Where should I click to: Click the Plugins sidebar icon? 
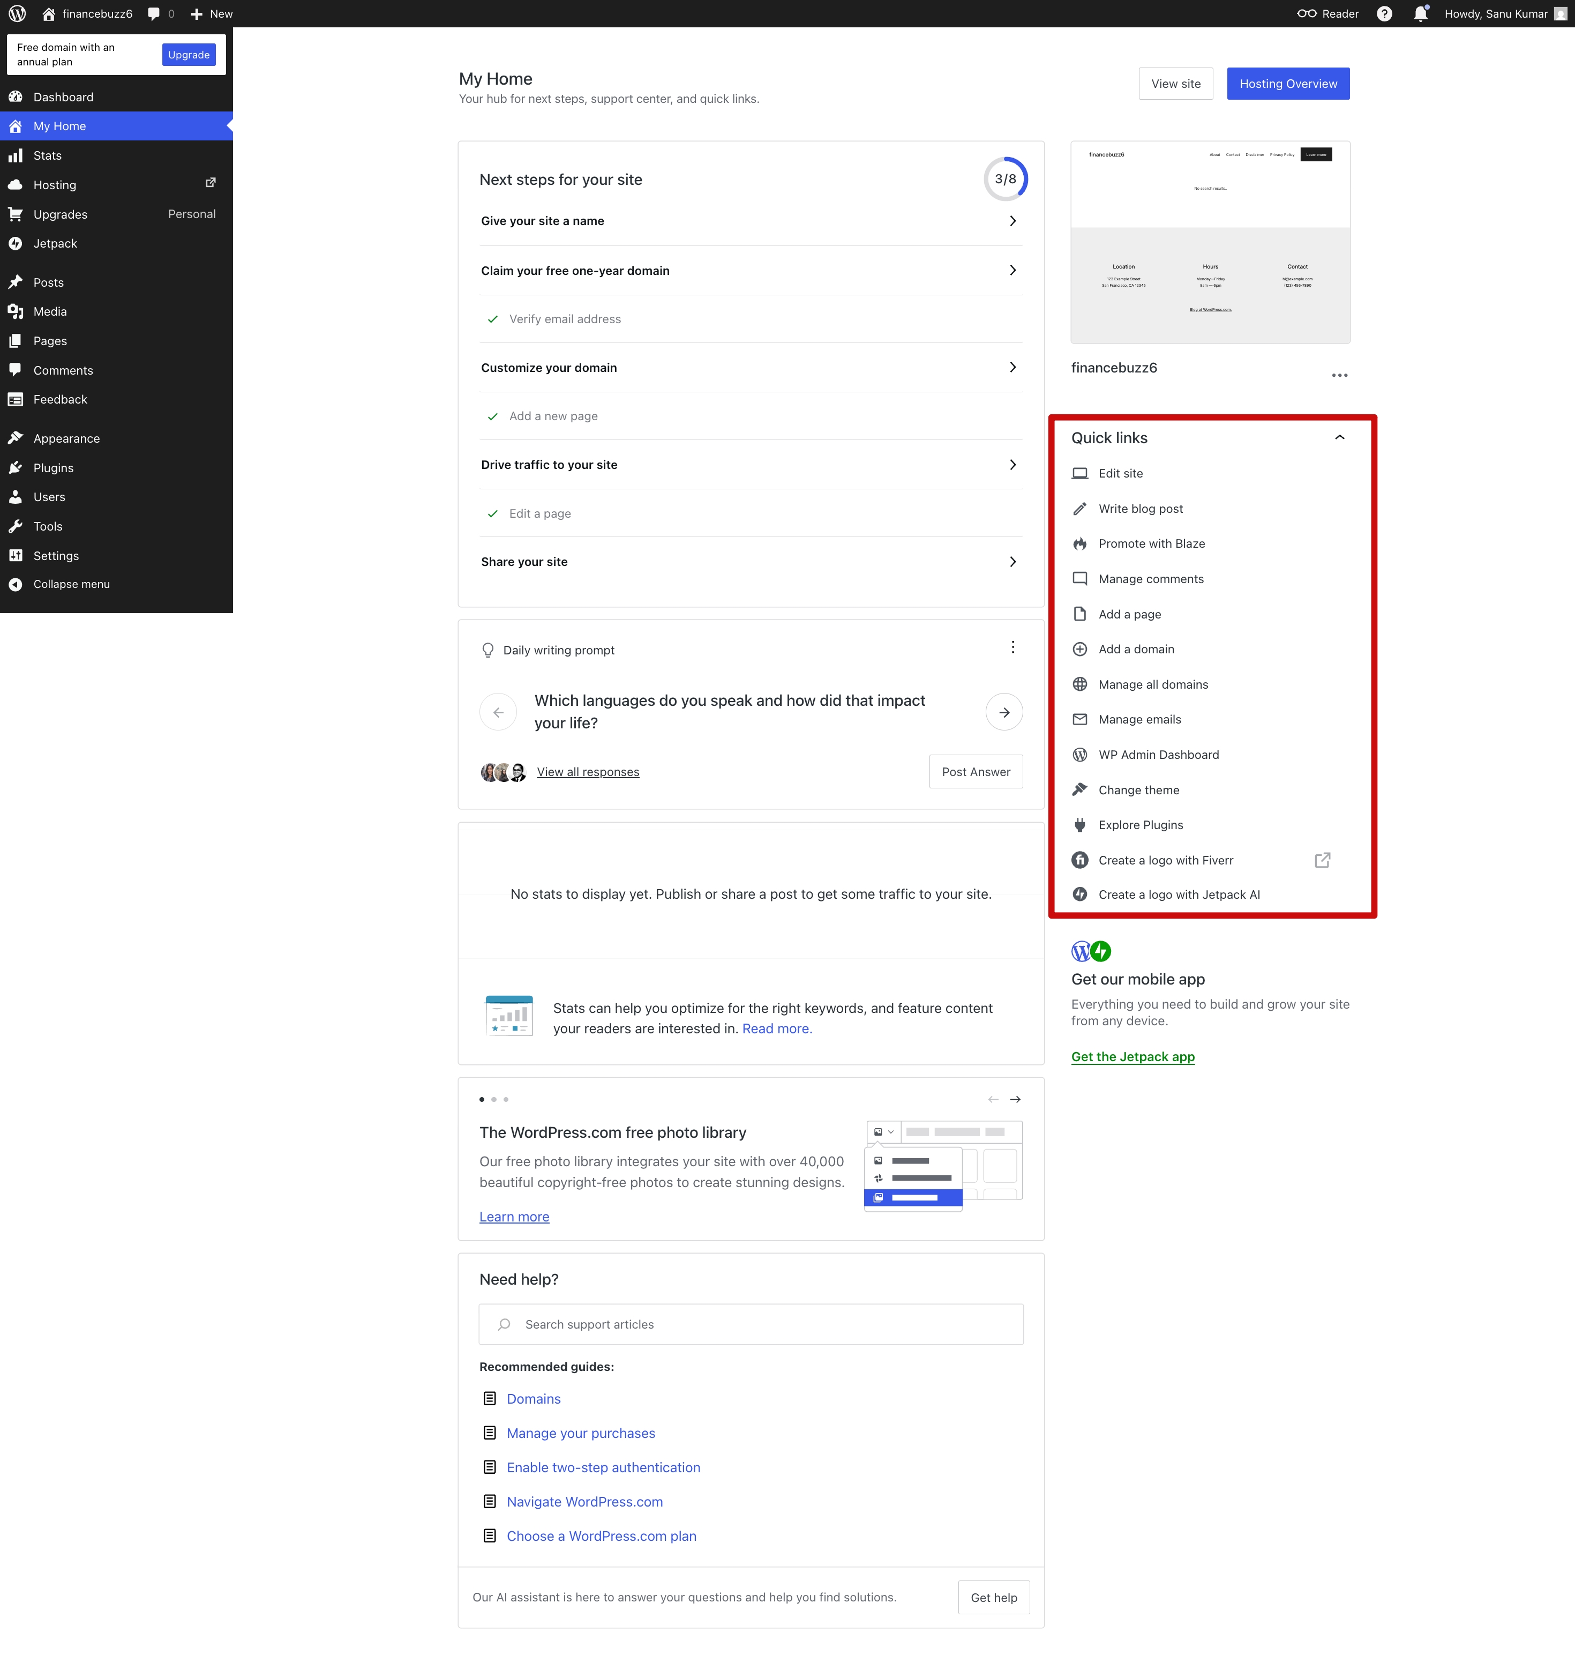(15, 468)
